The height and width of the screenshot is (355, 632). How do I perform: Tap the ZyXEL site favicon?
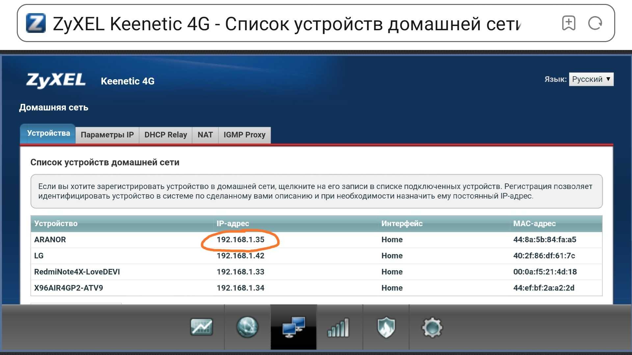(36, 23)
